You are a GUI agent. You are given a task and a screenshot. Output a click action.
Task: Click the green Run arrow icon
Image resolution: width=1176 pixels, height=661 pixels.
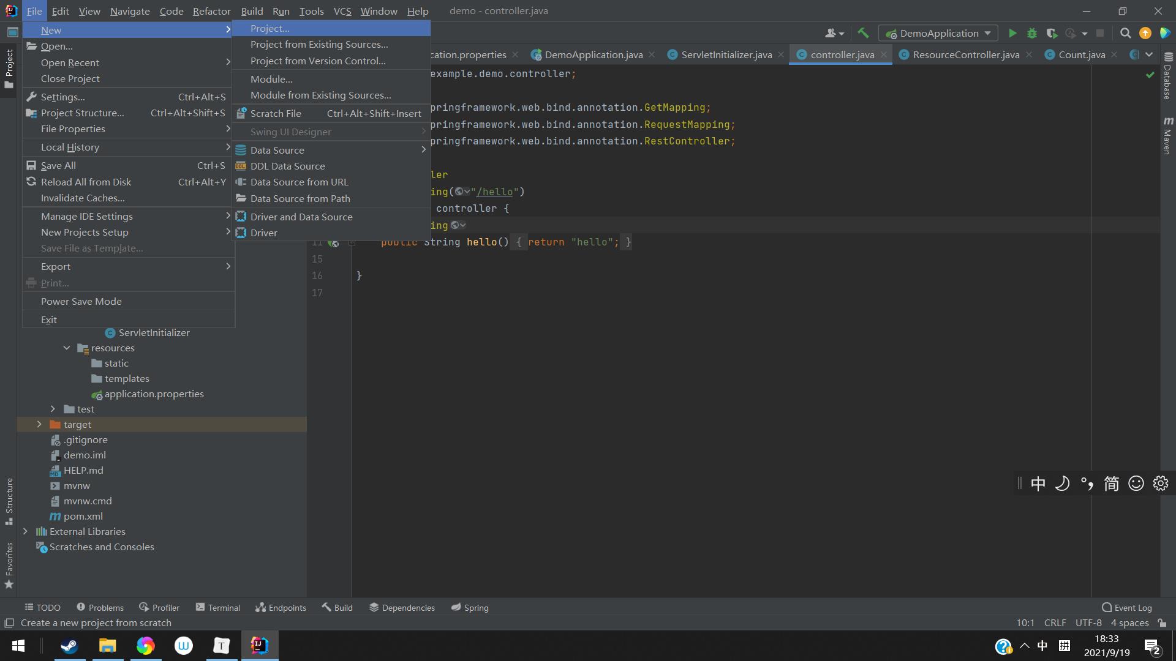tap(1012, 33)
